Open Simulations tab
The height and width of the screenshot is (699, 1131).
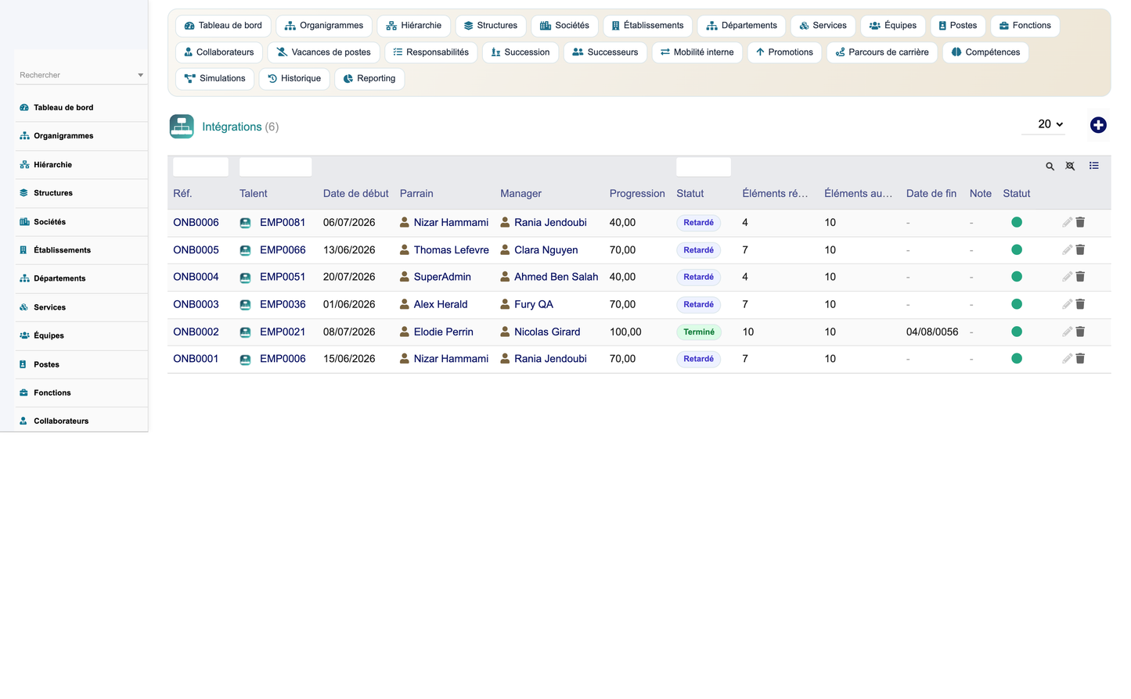tap(214, 79)
